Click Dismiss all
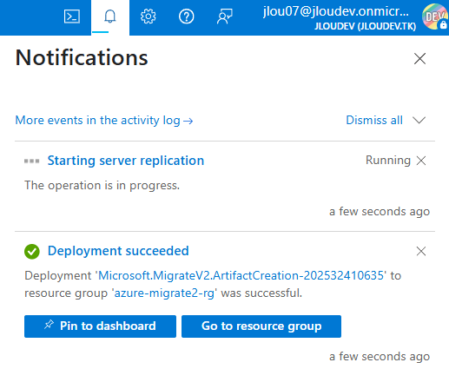 click(374, 120)
